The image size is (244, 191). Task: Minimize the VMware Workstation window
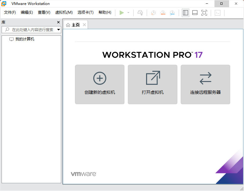coord(207,4)
